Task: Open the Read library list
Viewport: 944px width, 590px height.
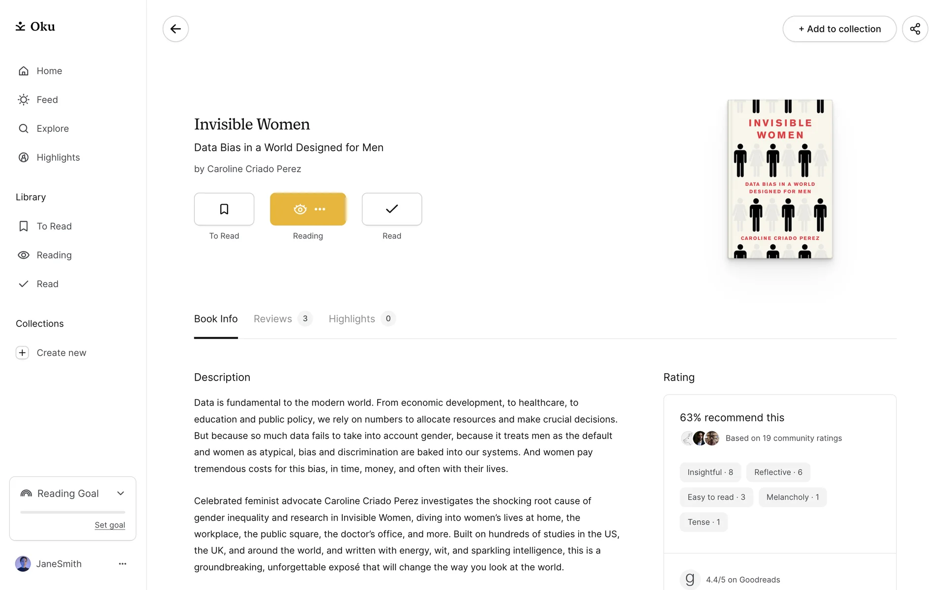Action: [47, 284]
